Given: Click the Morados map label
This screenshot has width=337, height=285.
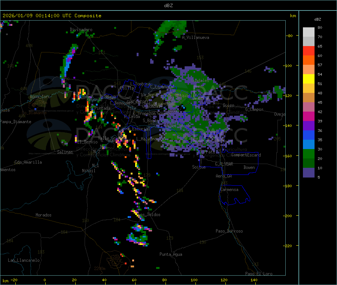Looking at the screenshot, I should [43, 215].
